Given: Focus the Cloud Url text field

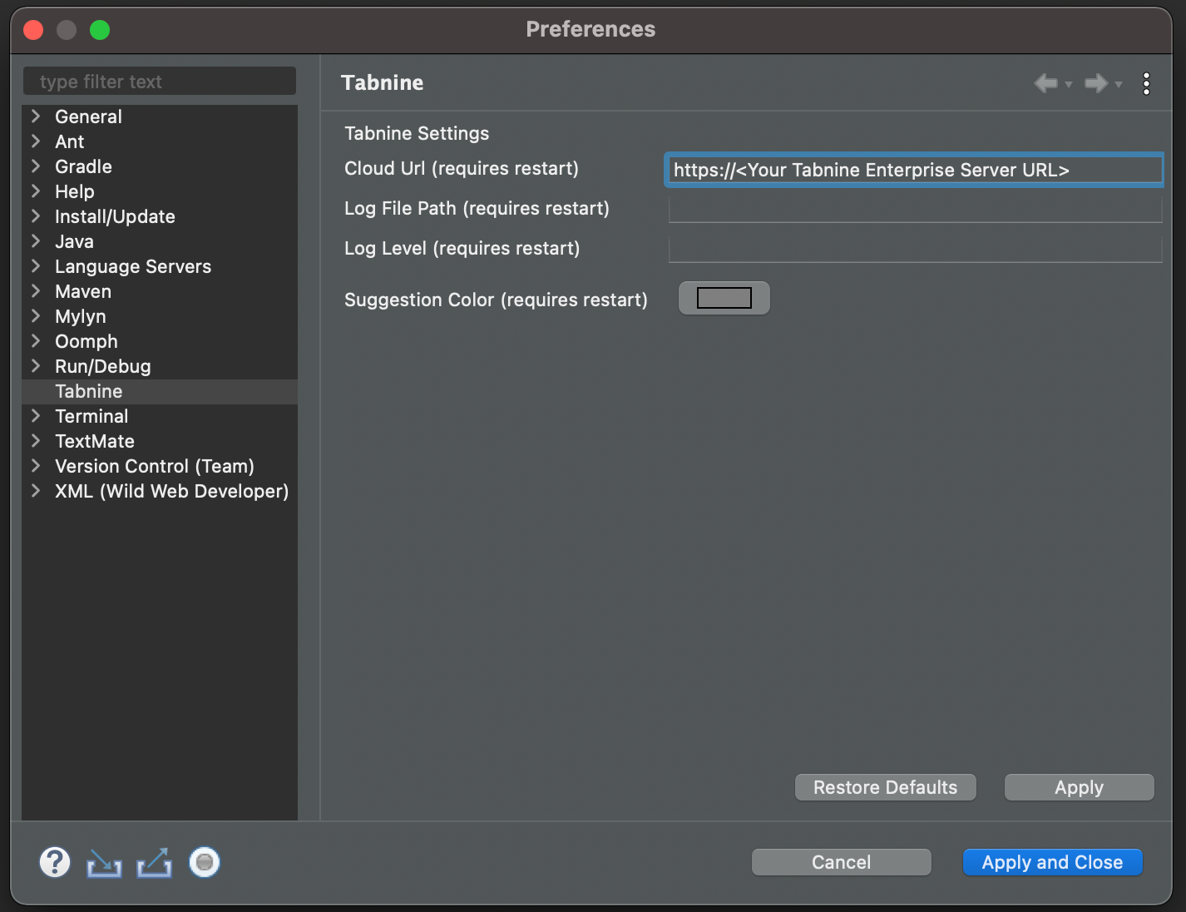Looking at the screenshot, I should click(x=914, y=170).
